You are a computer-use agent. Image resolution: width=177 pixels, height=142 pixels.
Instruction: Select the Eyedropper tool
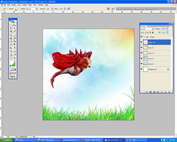click(15, 55)
